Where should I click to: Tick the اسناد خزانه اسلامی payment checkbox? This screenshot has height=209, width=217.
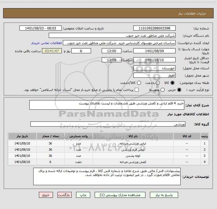137,90
